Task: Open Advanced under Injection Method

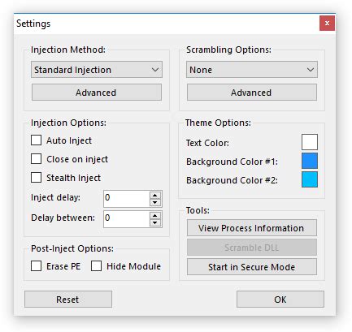Action: tap(97, 93)
